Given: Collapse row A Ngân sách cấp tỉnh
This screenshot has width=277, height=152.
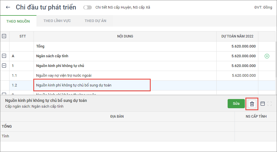Looking at the screenshot, I should pos(4,56).
